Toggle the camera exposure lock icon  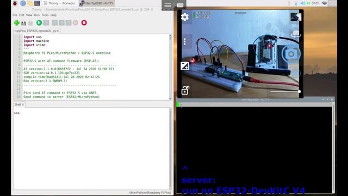(185, 90)
